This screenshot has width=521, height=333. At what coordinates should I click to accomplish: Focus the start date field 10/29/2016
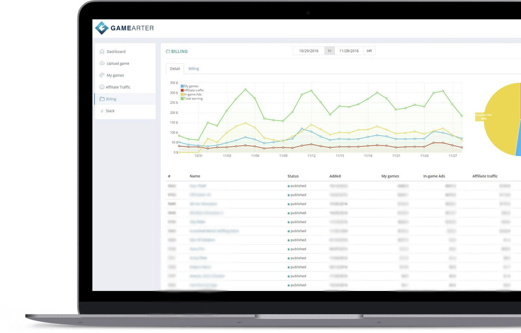[x=309, y=51]
